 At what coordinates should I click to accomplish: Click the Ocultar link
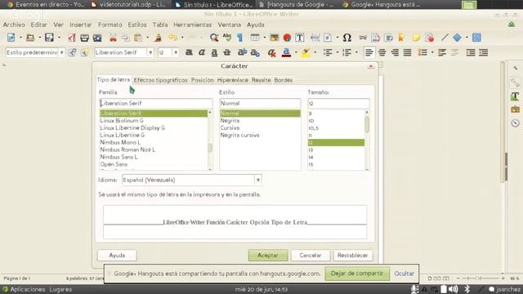[404, 274]
